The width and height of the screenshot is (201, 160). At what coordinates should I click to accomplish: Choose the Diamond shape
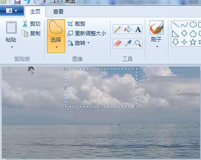click(x=184, y=33)
